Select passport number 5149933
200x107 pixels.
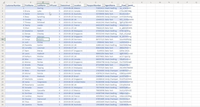(x=95, y=51)
